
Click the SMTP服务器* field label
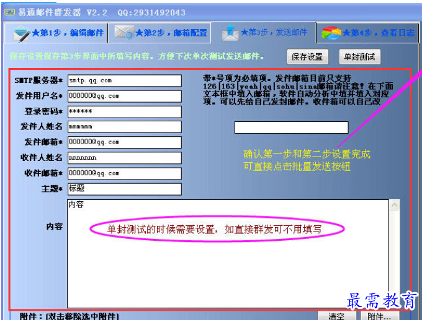38,80
